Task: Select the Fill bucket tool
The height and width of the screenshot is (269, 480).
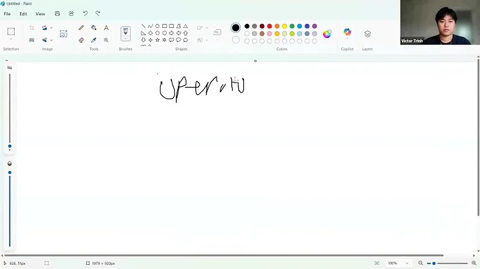Action: click(x=94, y=28)
